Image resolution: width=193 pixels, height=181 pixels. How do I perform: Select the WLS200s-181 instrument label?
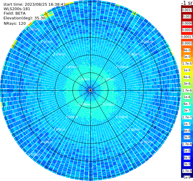(17, 9)
